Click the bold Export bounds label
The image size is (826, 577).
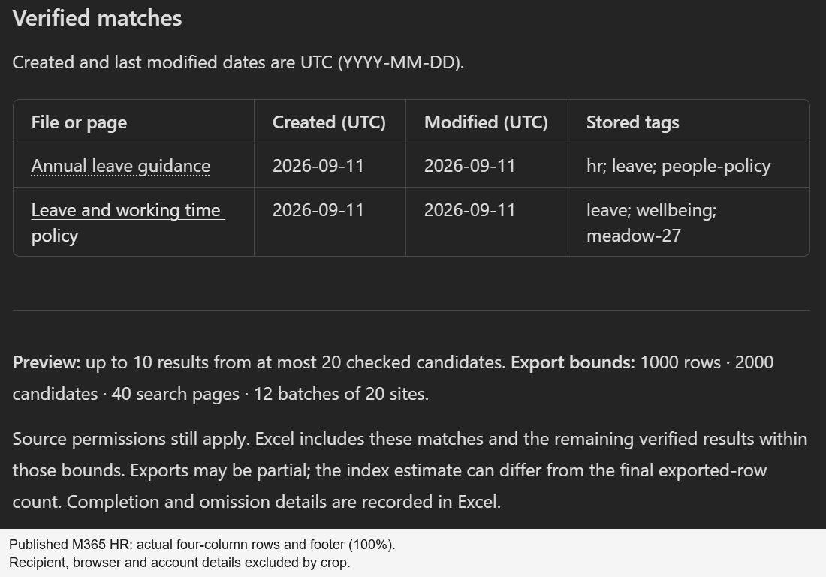coord(573,362)
